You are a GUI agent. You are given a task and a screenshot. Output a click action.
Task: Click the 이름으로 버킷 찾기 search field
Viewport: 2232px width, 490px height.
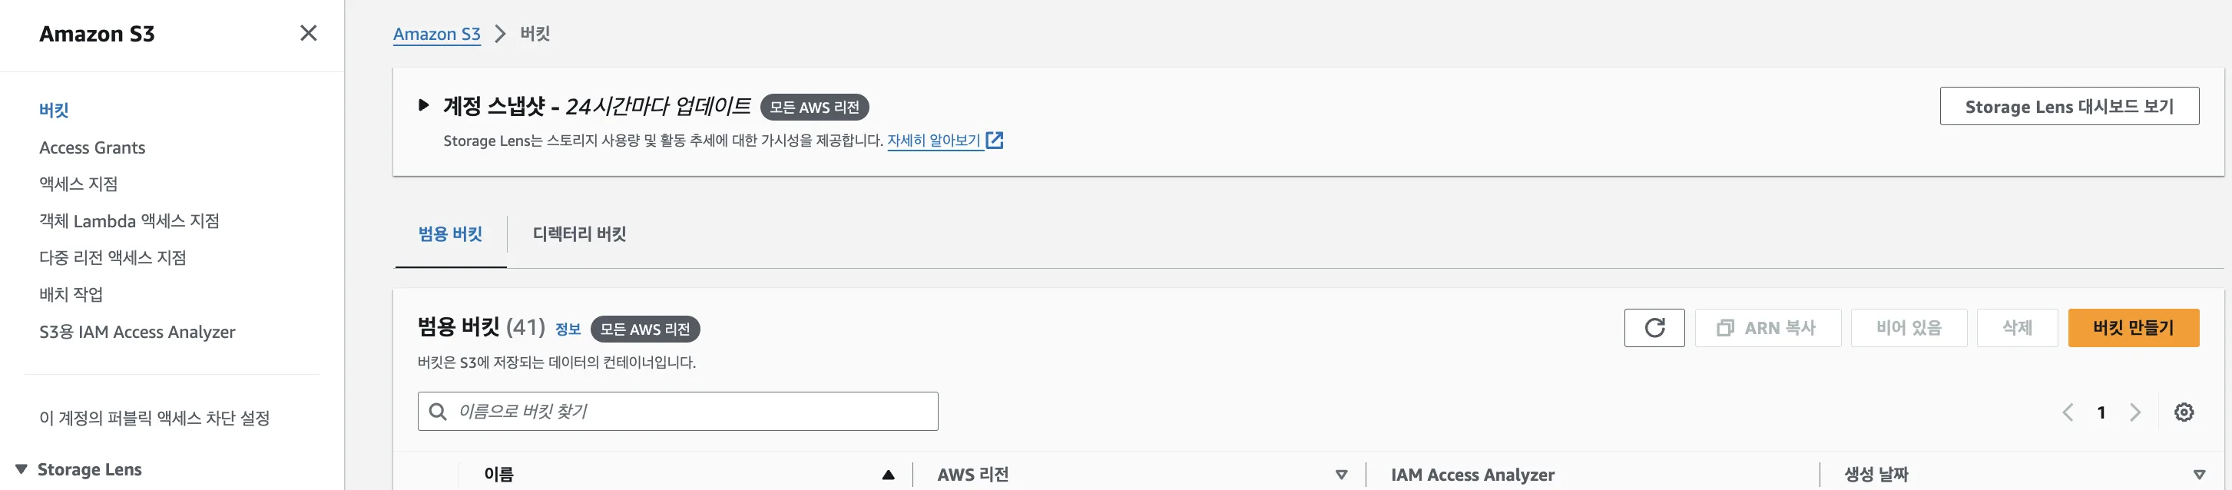point(677,411)
